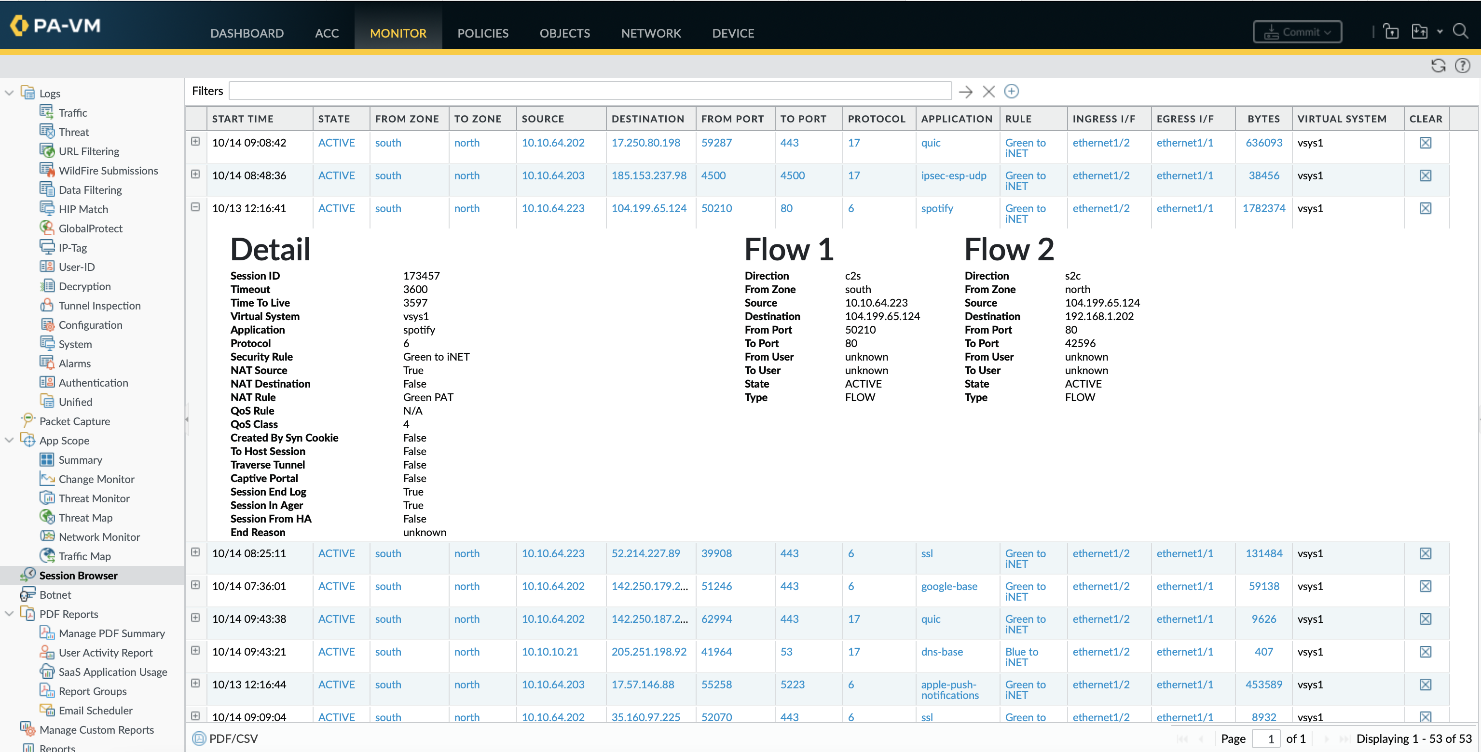This screenshot has width=1481, height=752.
Task: Switch to the POLICIES tab
Action: [482, 33]
